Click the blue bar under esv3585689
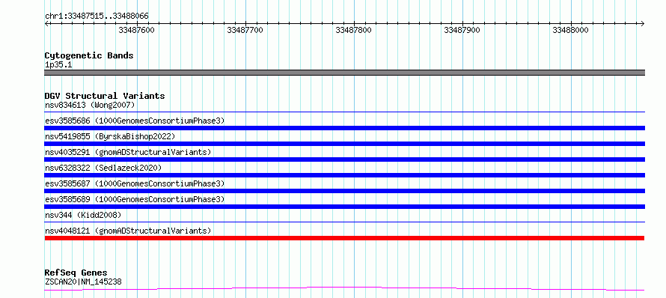The image size is (666, 298). 344,207
